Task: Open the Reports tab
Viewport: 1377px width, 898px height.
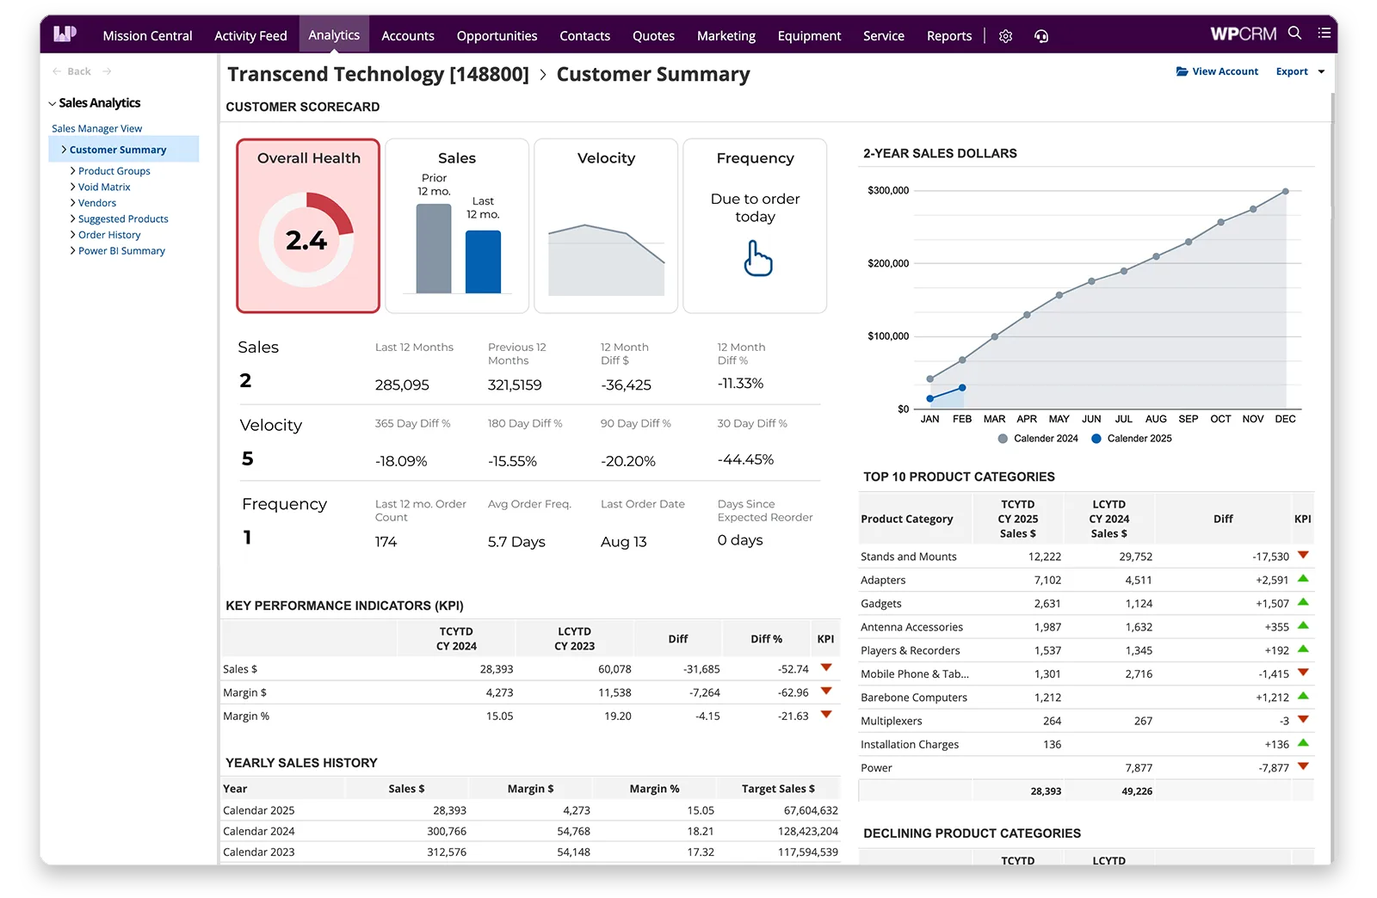Action: pyautogui.click(x=948, y=36)
